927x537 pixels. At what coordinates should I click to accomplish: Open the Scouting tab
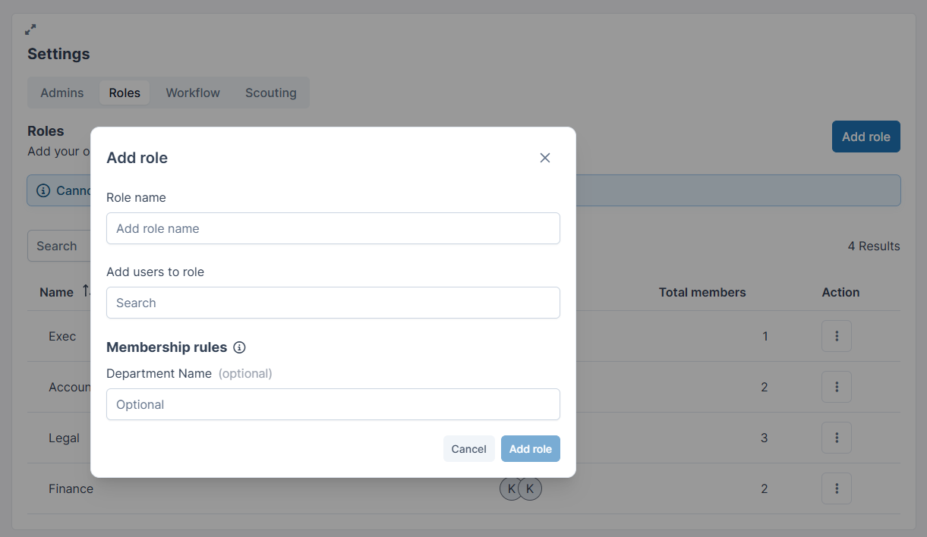(271, 93)
